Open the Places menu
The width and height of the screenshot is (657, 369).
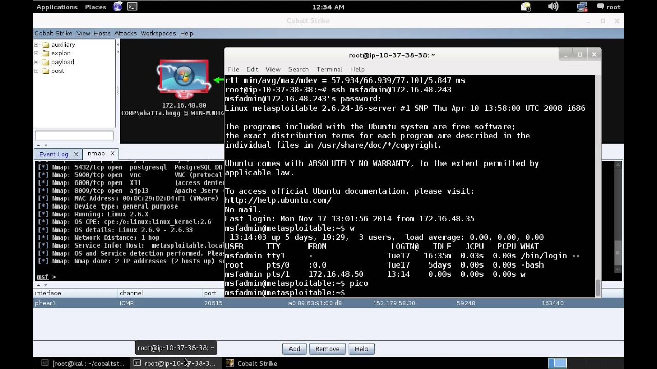(95, 7)
